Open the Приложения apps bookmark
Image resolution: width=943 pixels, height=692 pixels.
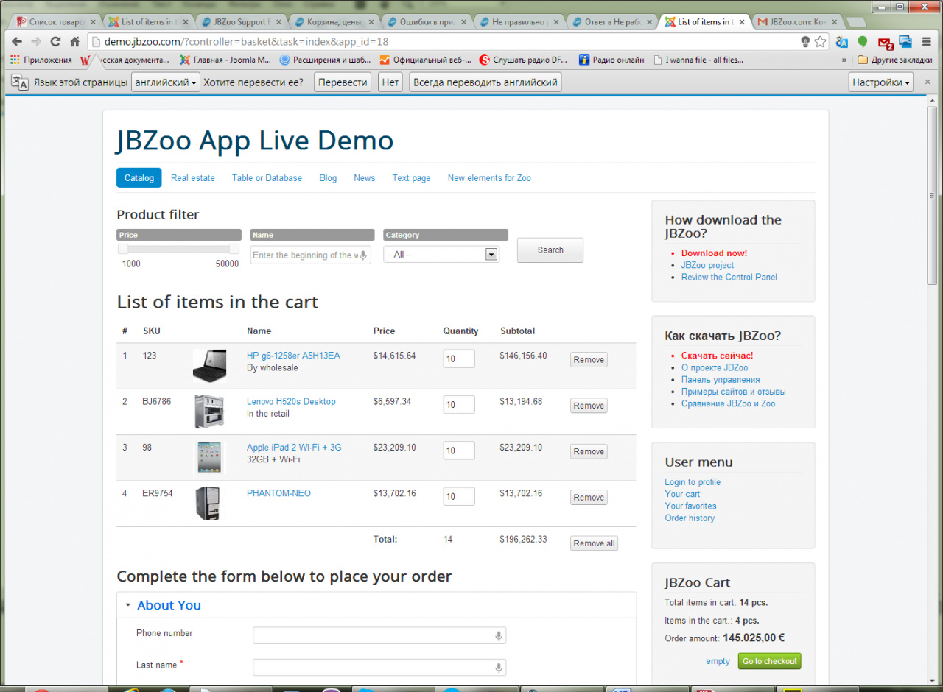[x=41, y=60]
